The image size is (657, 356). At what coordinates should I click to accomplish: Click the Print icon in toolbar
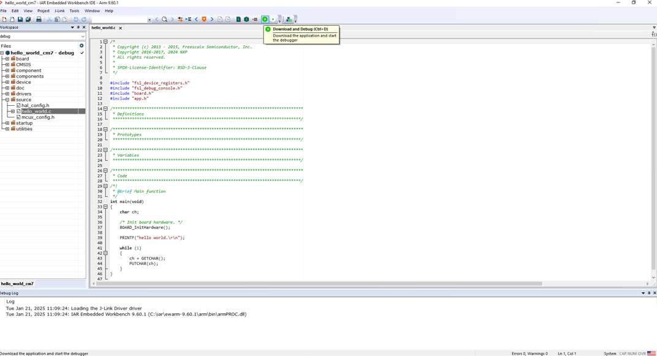tap(39, 20)
